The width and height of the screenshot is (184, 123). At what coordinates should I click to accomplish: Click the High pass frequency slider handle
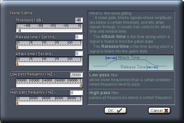(17, 103)
